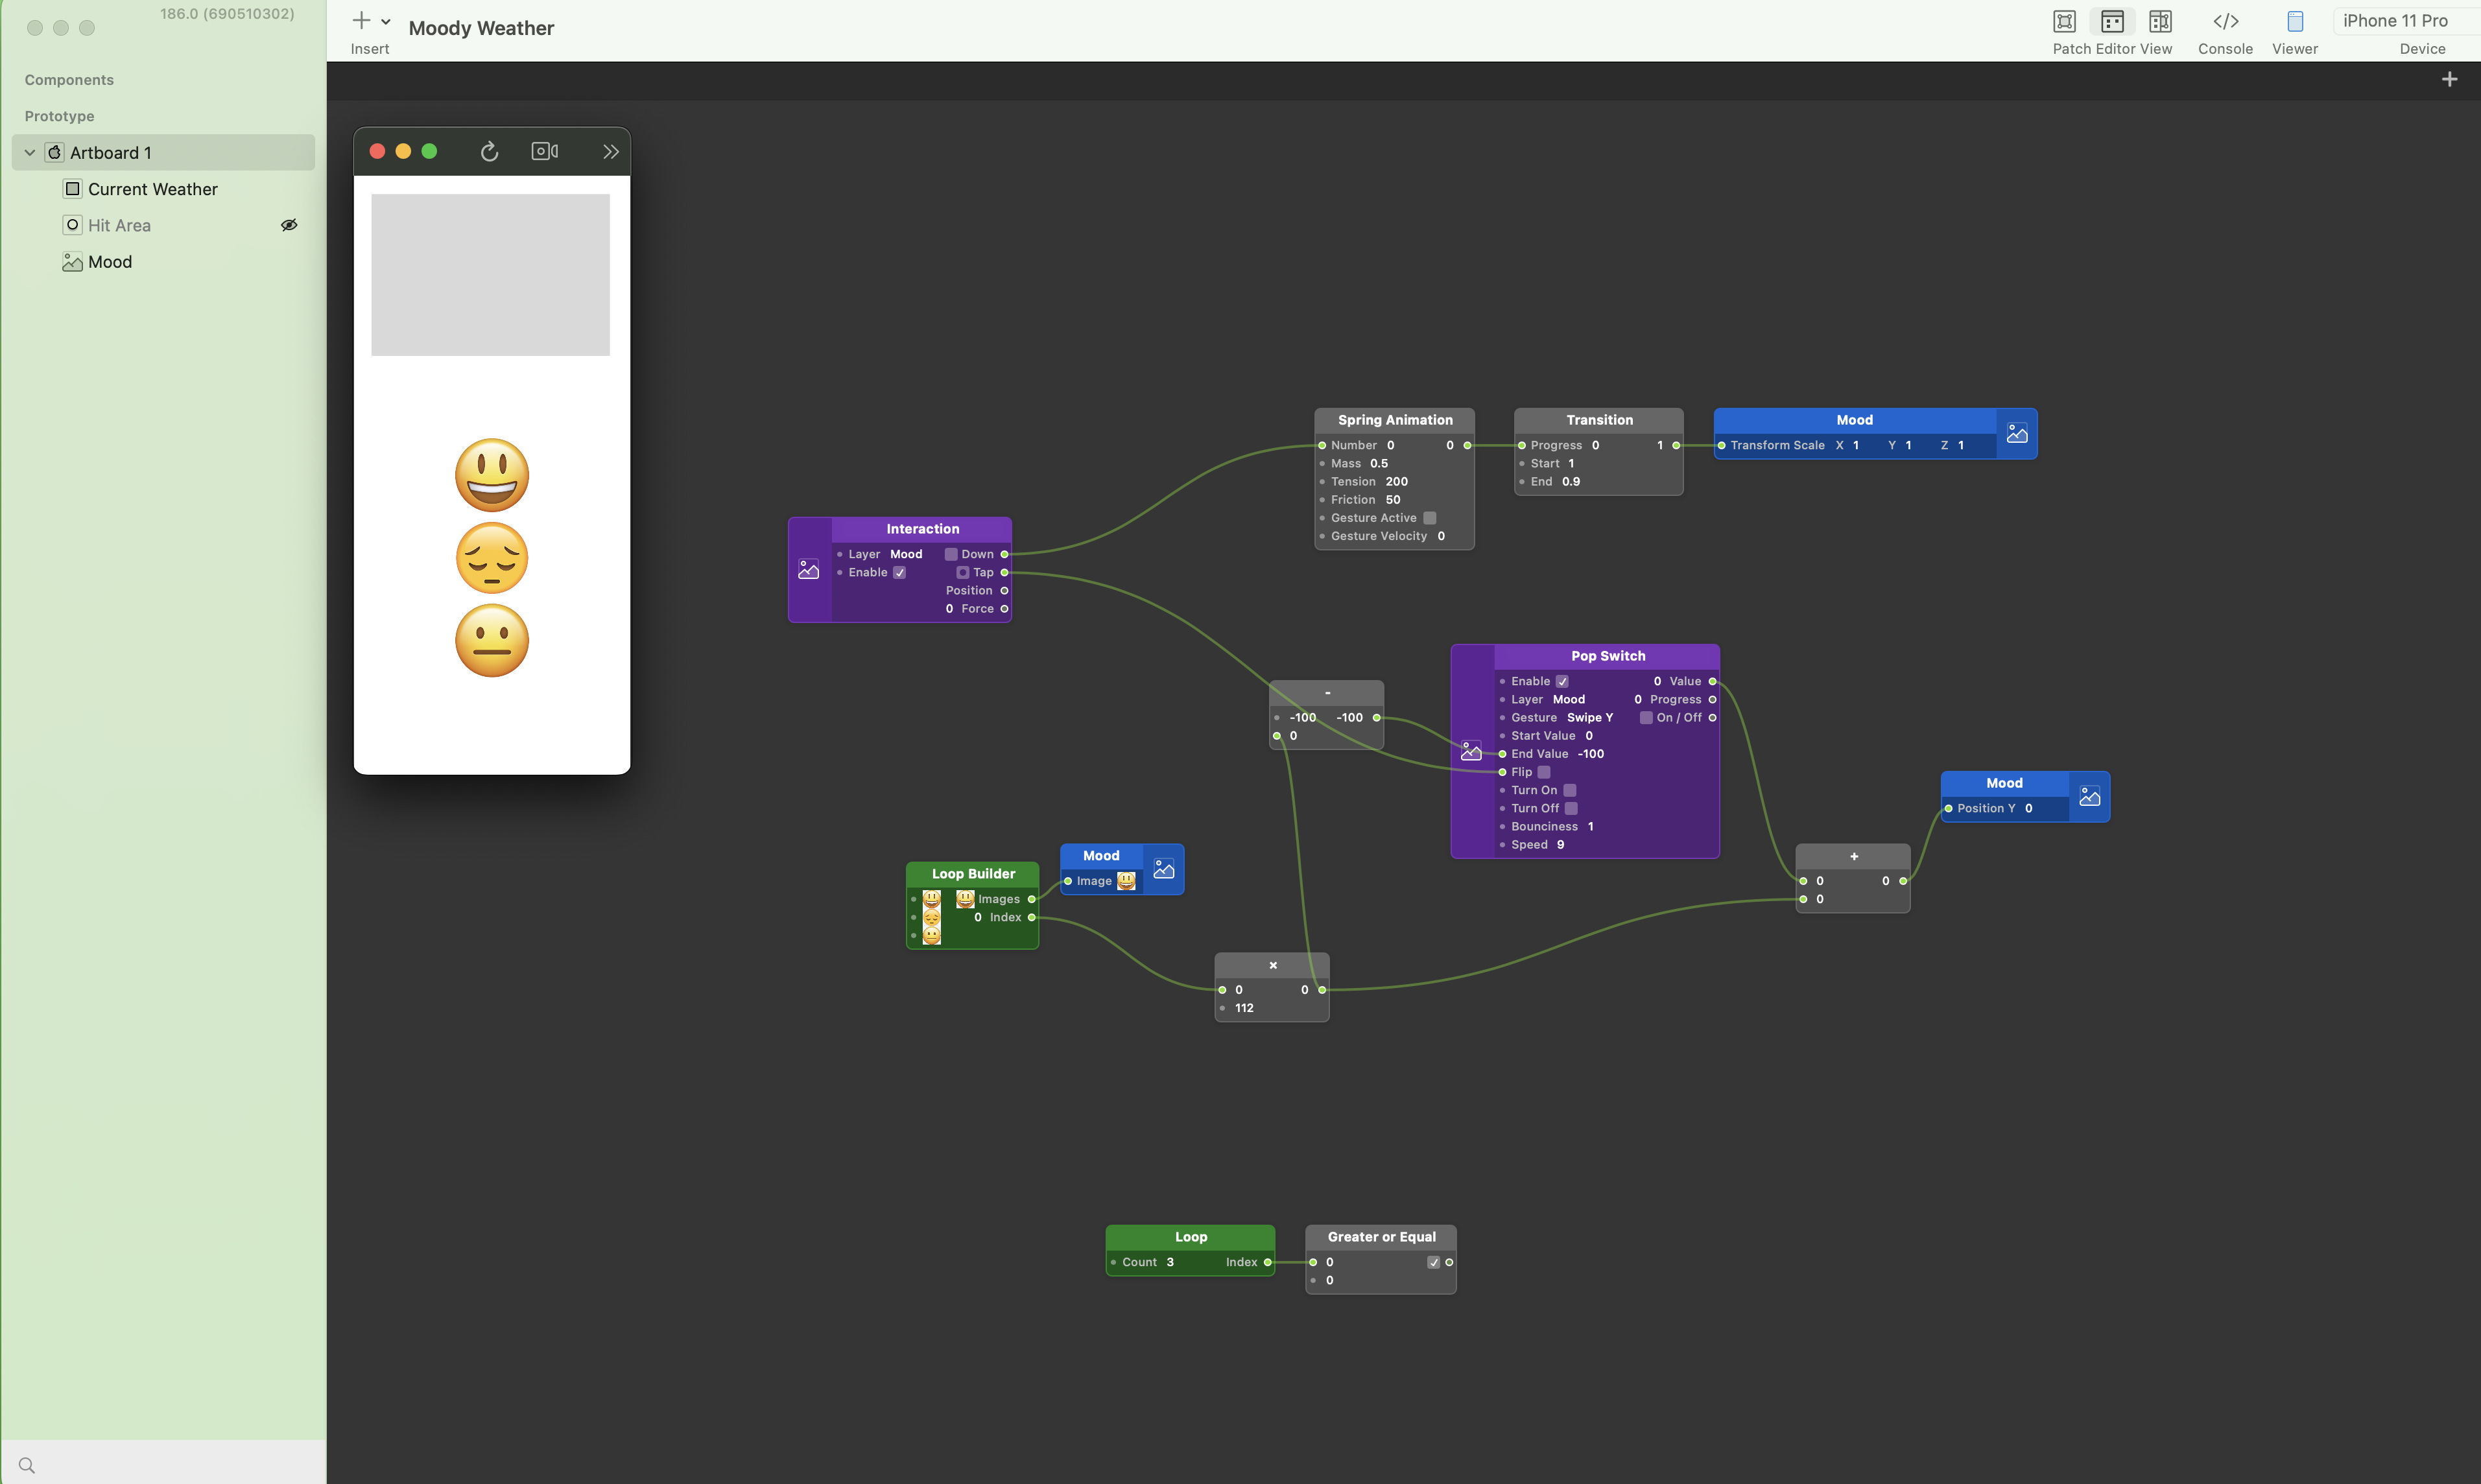This screenshot has width=2481, height=1484.
Task: Toggle the Interaction patch Enable checkbox
Action: [x=899, y=573]
